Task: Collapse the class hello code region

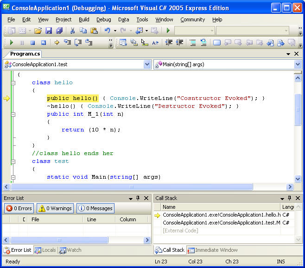Action: [13, 82]
